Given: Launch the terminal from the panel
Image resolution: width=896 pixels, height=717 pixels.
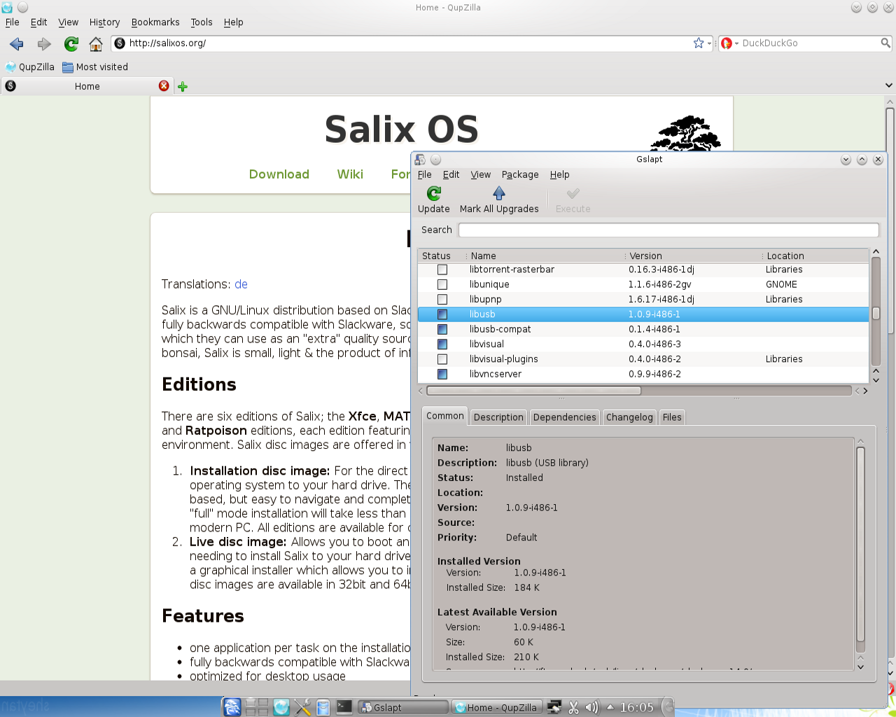Looking at the screenshot, I should (x=344, y=707).
